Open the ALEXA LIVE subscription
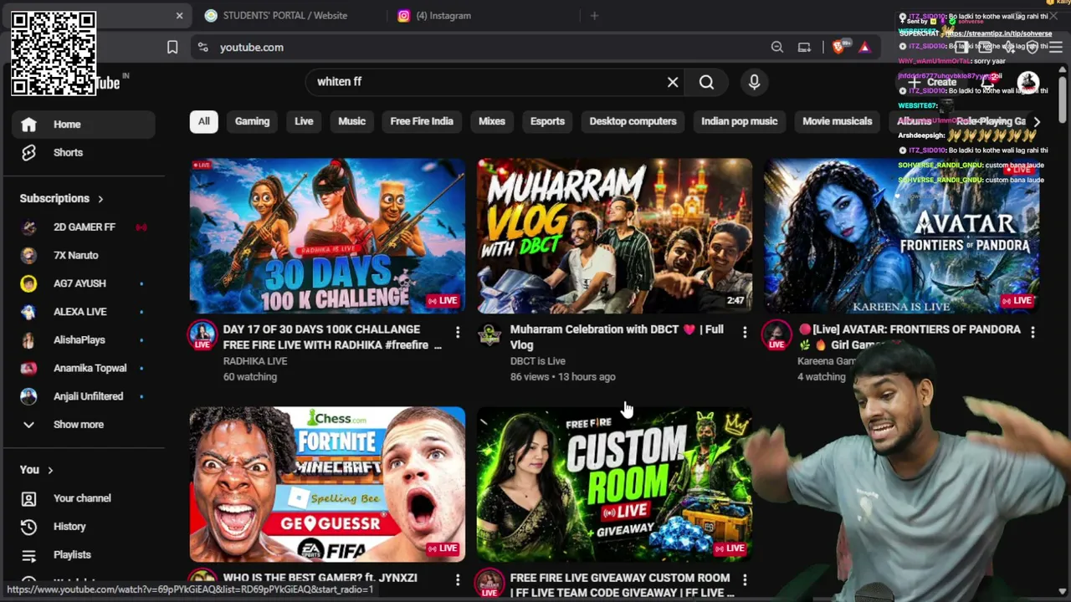The image size is (1071, 602). (x=84, y=312)
